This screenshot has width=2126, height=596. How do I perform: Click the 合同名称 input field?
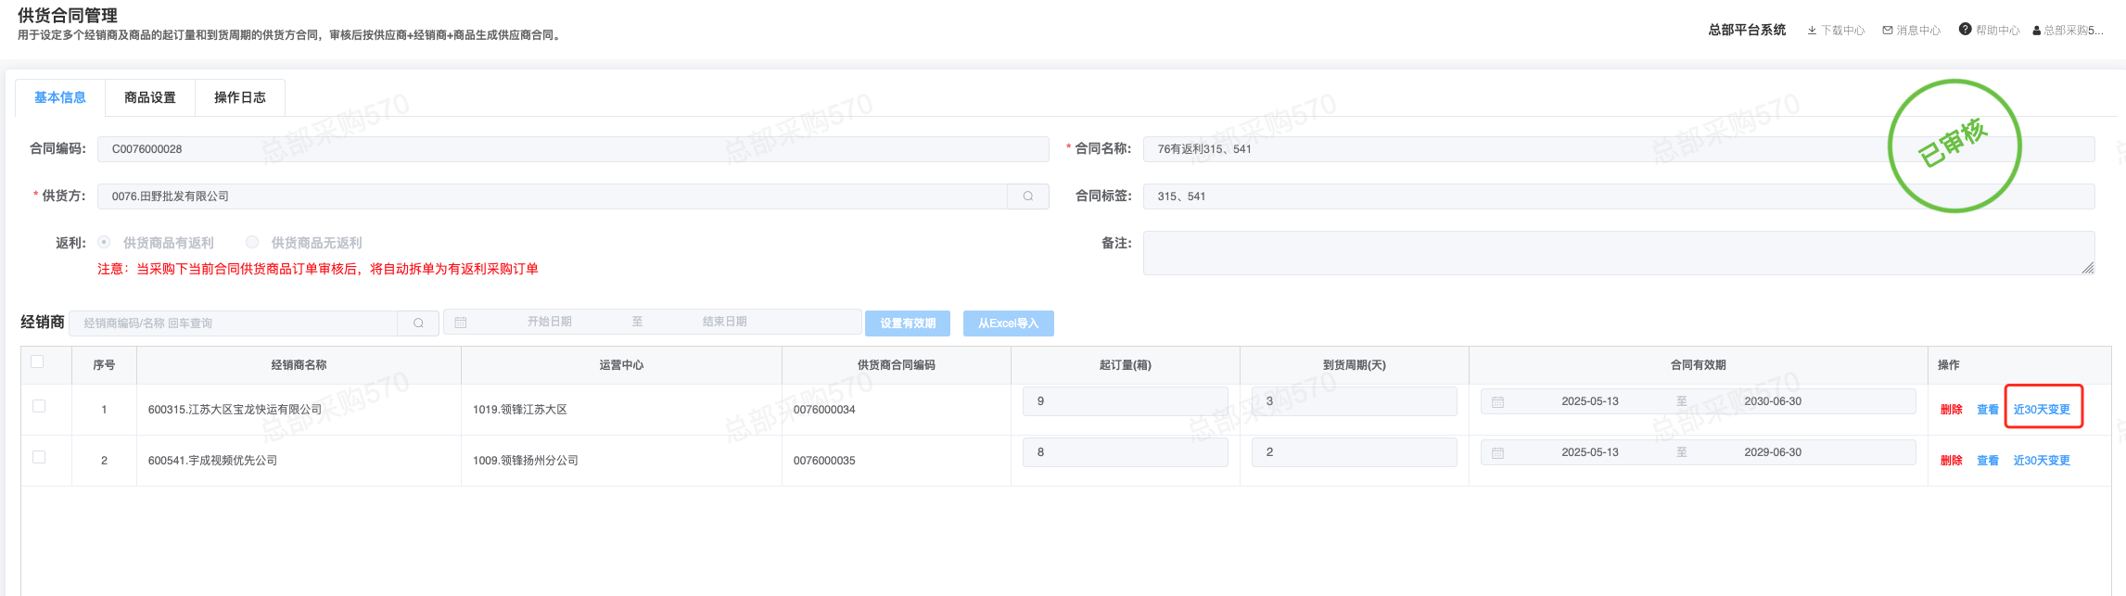(1619, 149)
